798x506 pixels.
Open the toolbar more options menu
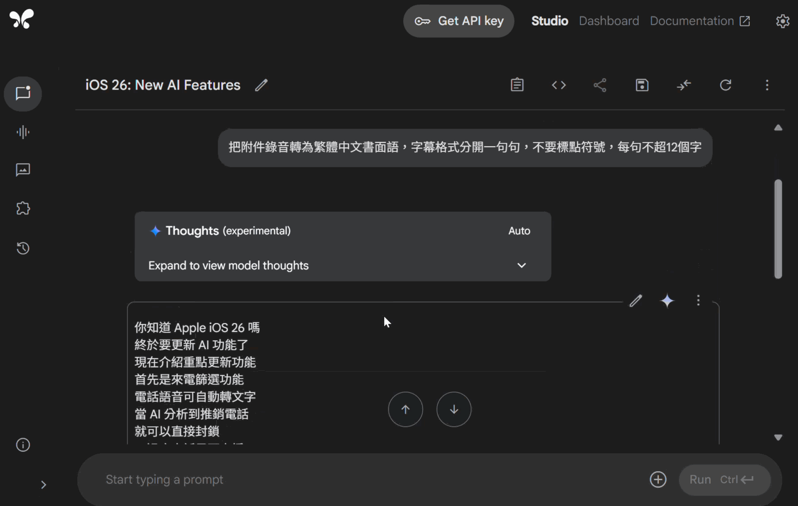[767, 85]
